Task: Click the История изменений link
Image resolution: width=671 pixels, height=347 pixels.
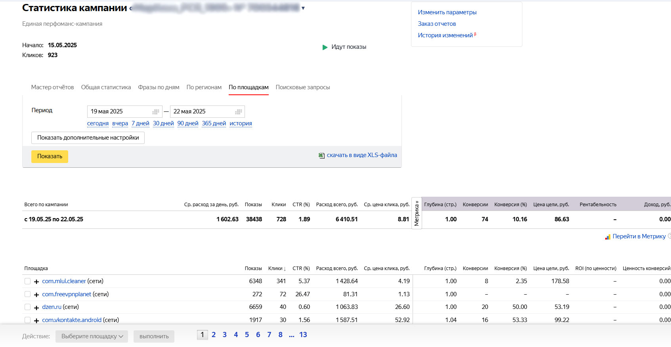Action: pos(445,35)
